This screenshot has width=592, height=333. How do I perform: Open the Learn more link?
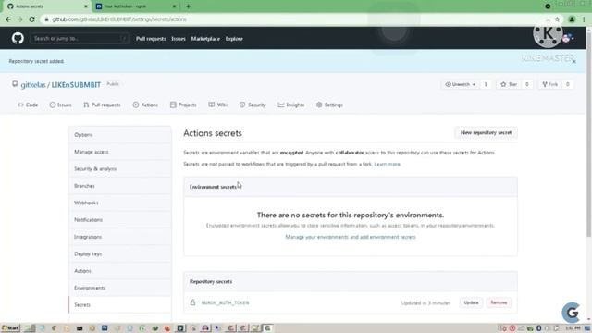point(387,165)
